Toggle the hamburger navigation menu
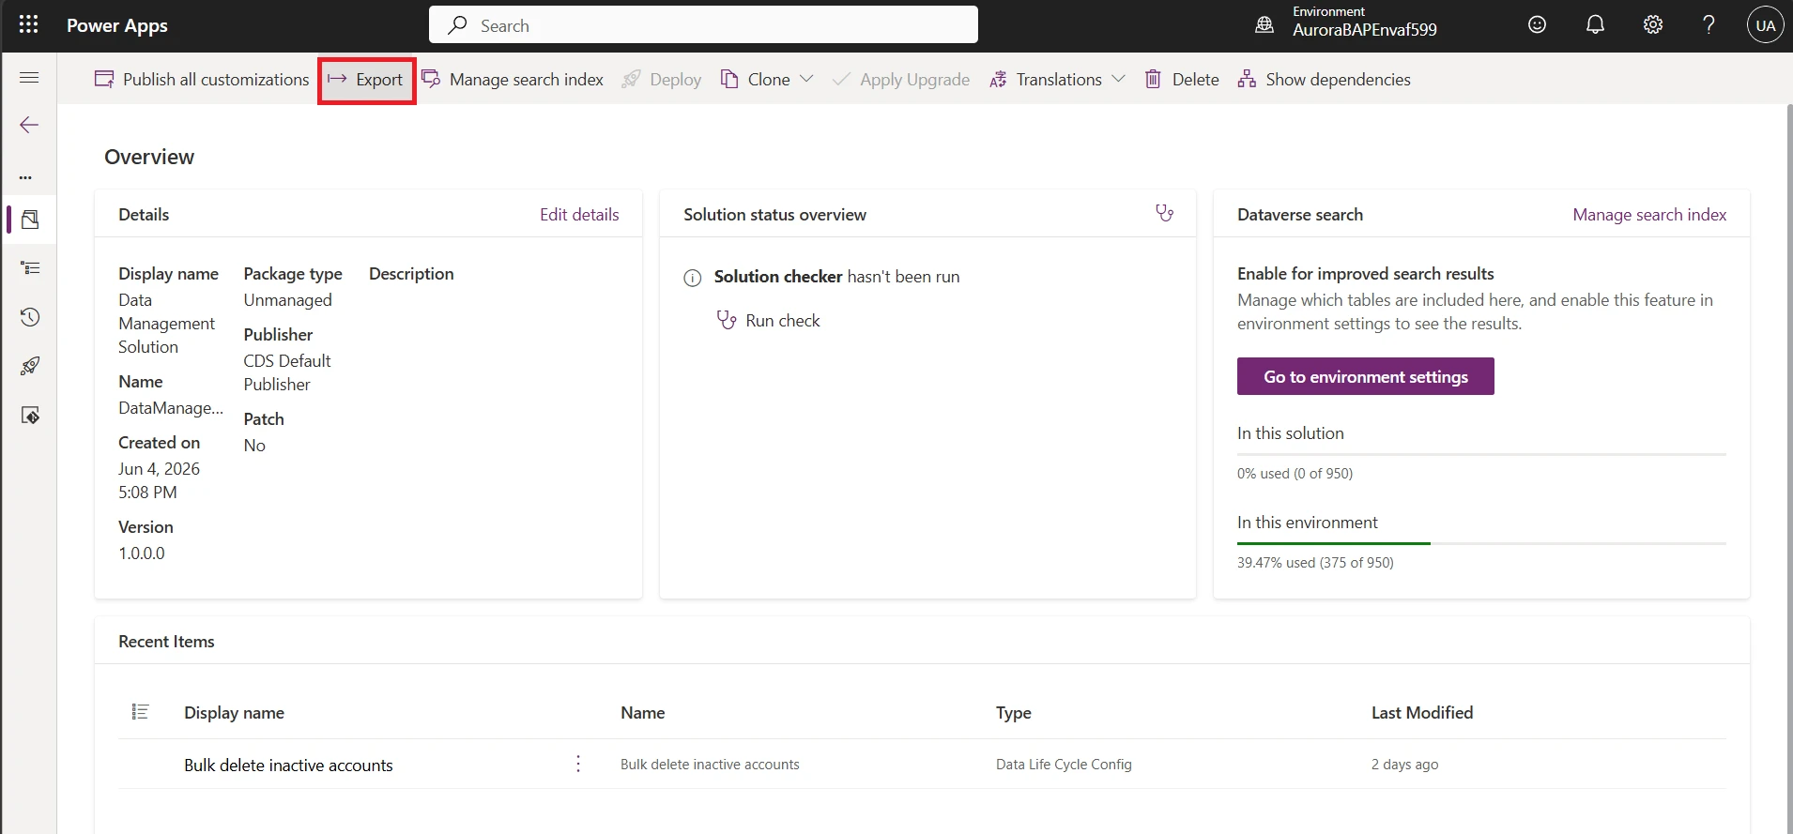This screenshot has width=1793, height=834. coord(29,78)
